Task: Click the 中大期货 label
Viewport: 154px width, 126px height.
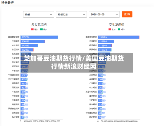Action: tap(93, 87)
